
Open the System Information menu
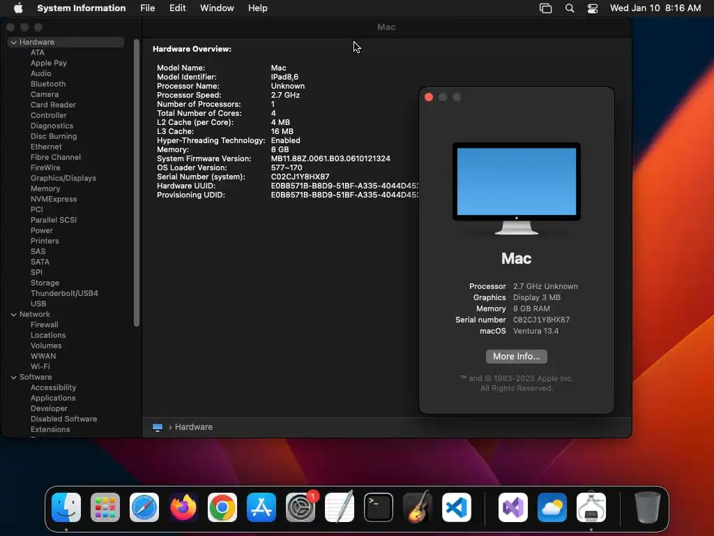[x=81, y=8]
